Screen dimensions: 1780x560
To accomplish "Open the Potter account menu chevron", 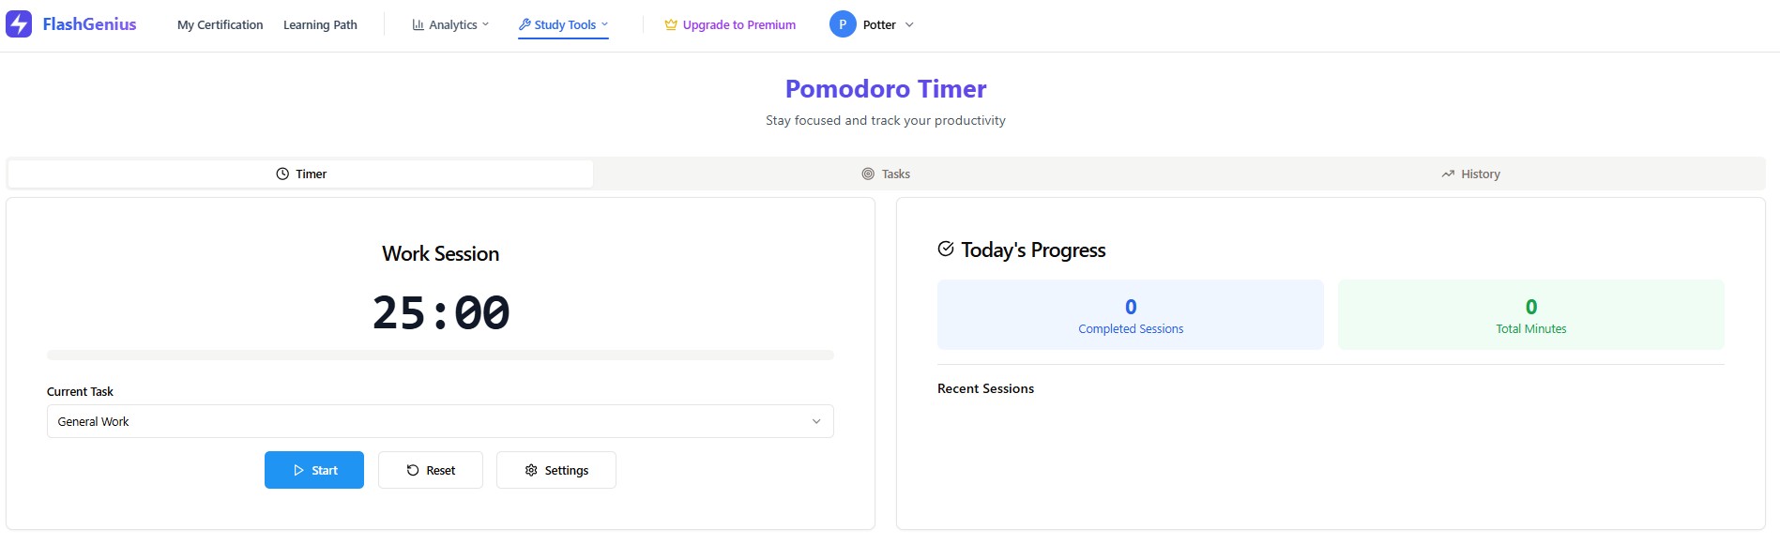I will coord(909,24).
